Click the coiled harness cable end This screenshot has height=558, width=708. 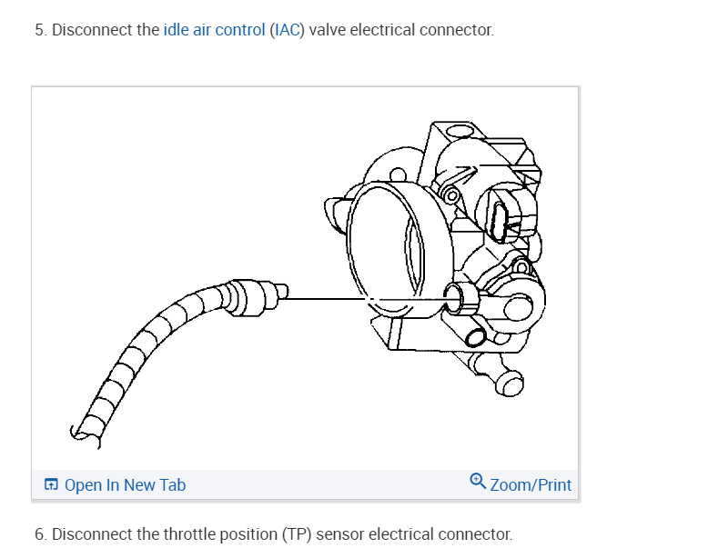click(85, 434)
